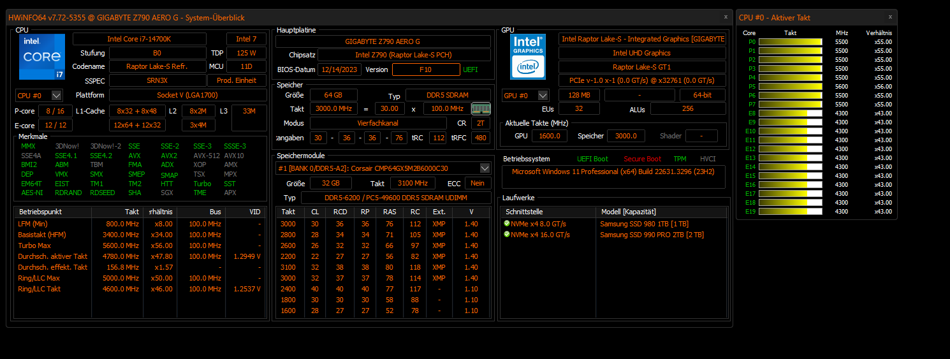
Task: Click the P0 core clock bar
Action: [790, 42]
